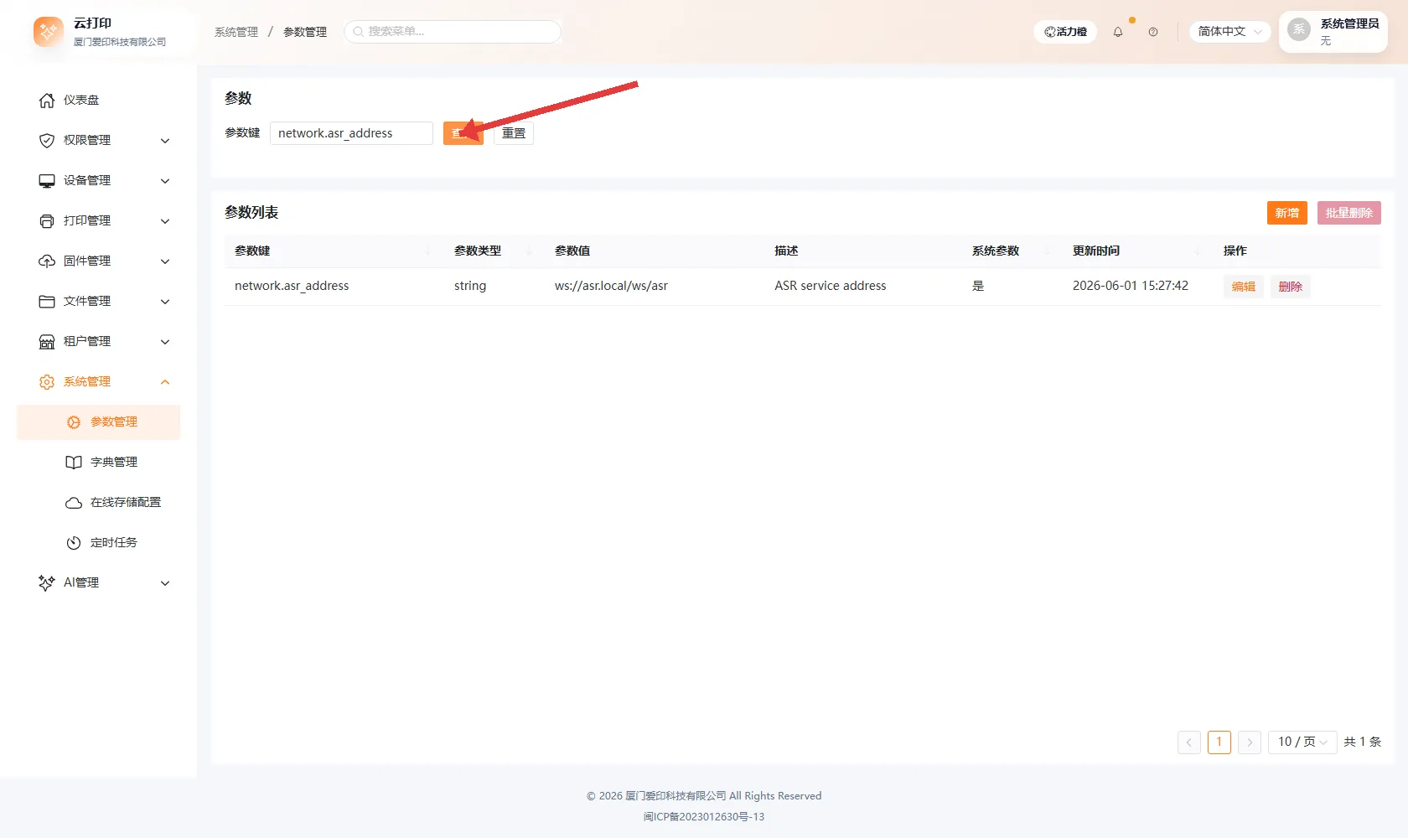Click the 系统管理 gear icon
The image size is (1408, 838).
pyautogui.click(x=47, y=382)
